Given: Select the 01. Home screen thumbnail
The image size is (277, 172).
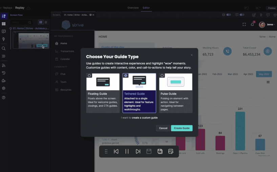Looking at the screenshot, I should click(x=31, y=40).
